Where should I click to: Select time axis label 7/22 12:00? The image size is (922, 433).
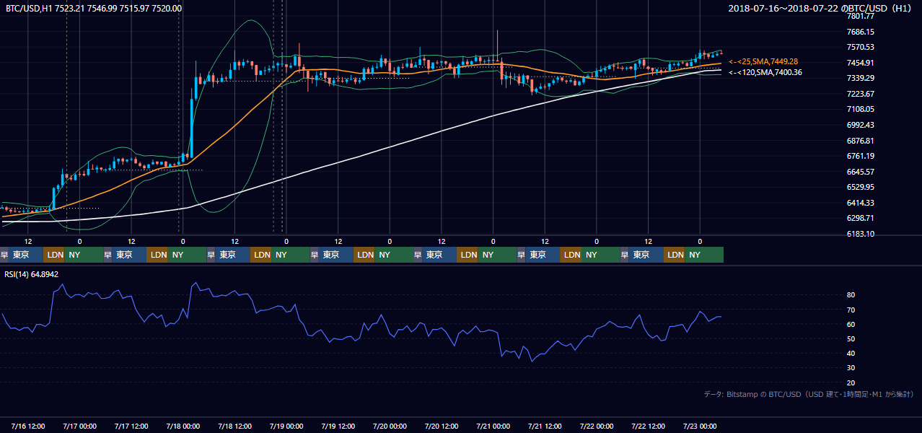tap(649, 426)
